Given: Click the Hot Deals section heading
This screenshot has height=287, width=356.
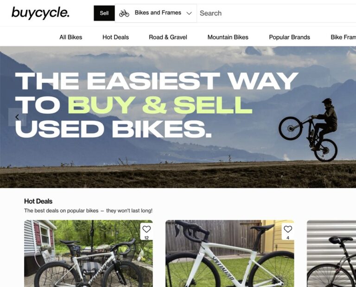Looking at the screenshot, I should point(38,201).
